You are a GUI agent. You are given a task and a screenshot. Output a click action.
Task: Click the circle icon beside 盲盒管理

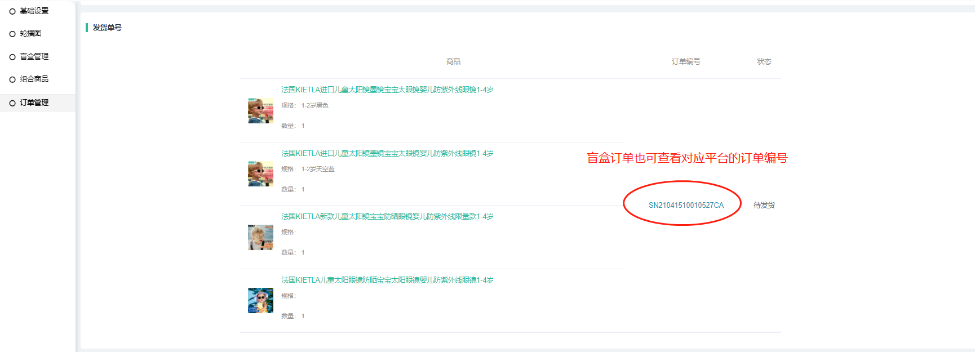[12, 57]
